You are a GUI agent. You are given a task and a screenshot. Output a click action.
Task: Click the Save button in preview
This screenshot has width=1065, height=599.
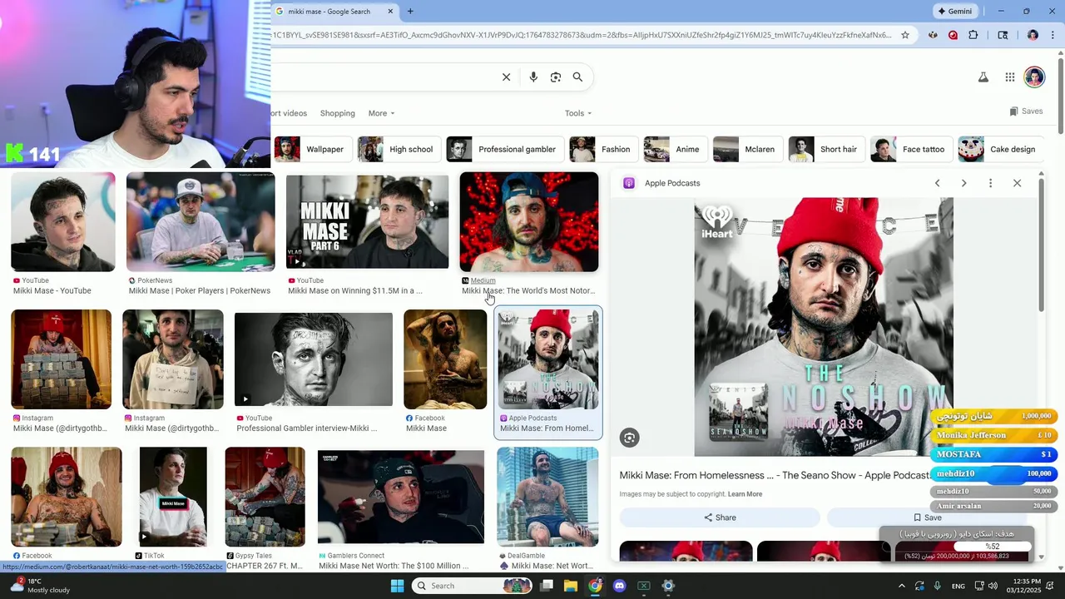927,517
